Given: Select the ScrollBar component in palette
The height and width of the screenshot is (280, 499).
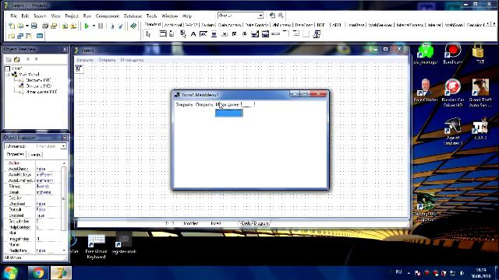Looking at the screenshot, I should pyautogui.click(x=275, y=34).
